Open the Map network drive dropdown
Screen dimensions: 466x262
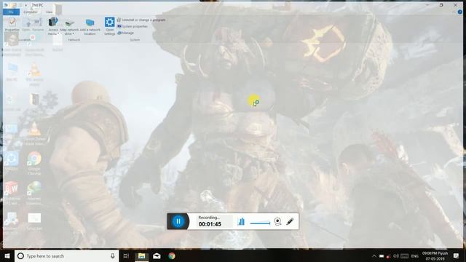pyautogui.click(x=69, y=28)
